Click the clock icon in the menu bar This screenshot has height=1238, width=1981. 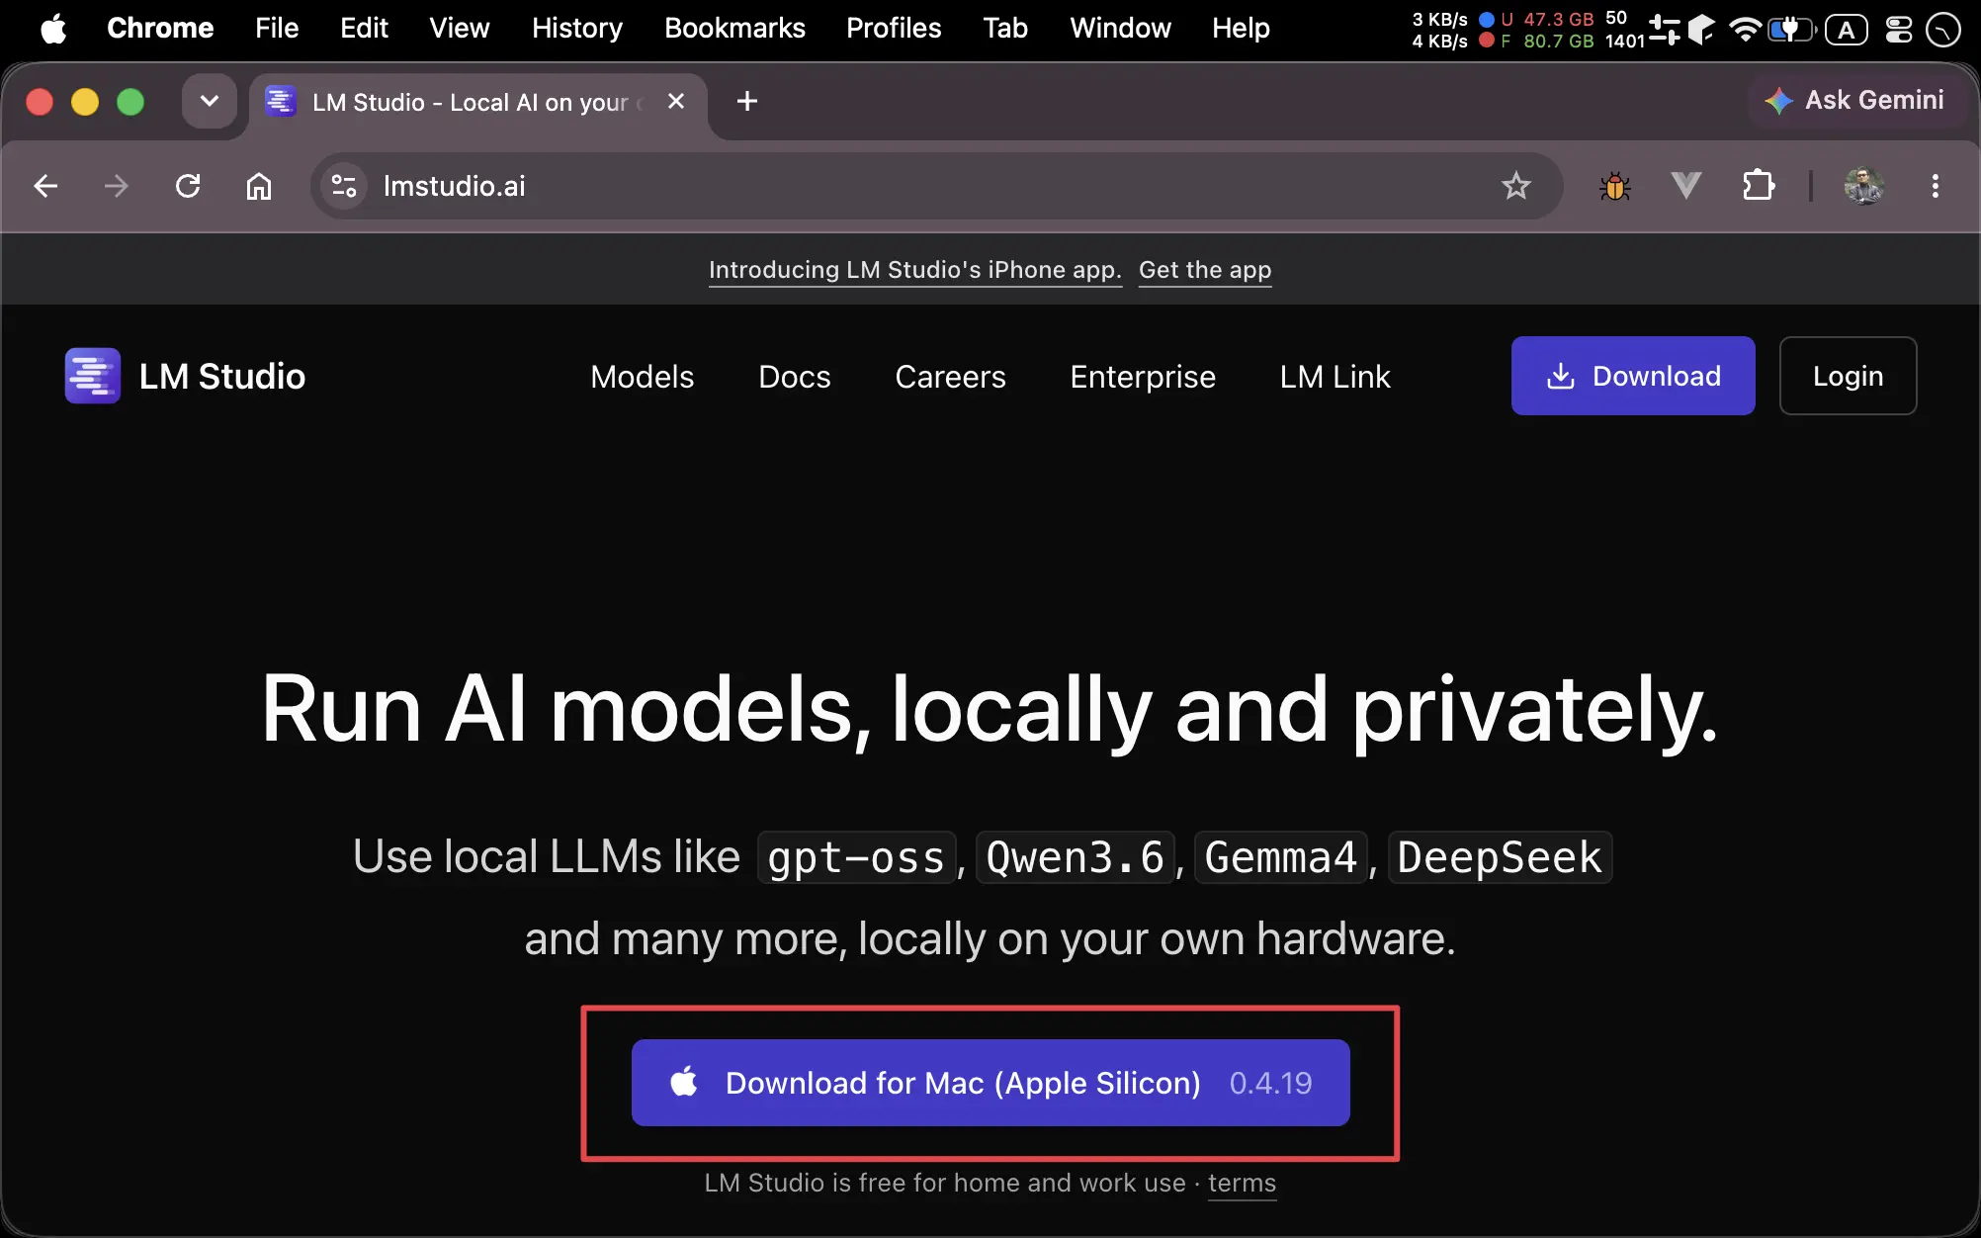(1943, 29)
